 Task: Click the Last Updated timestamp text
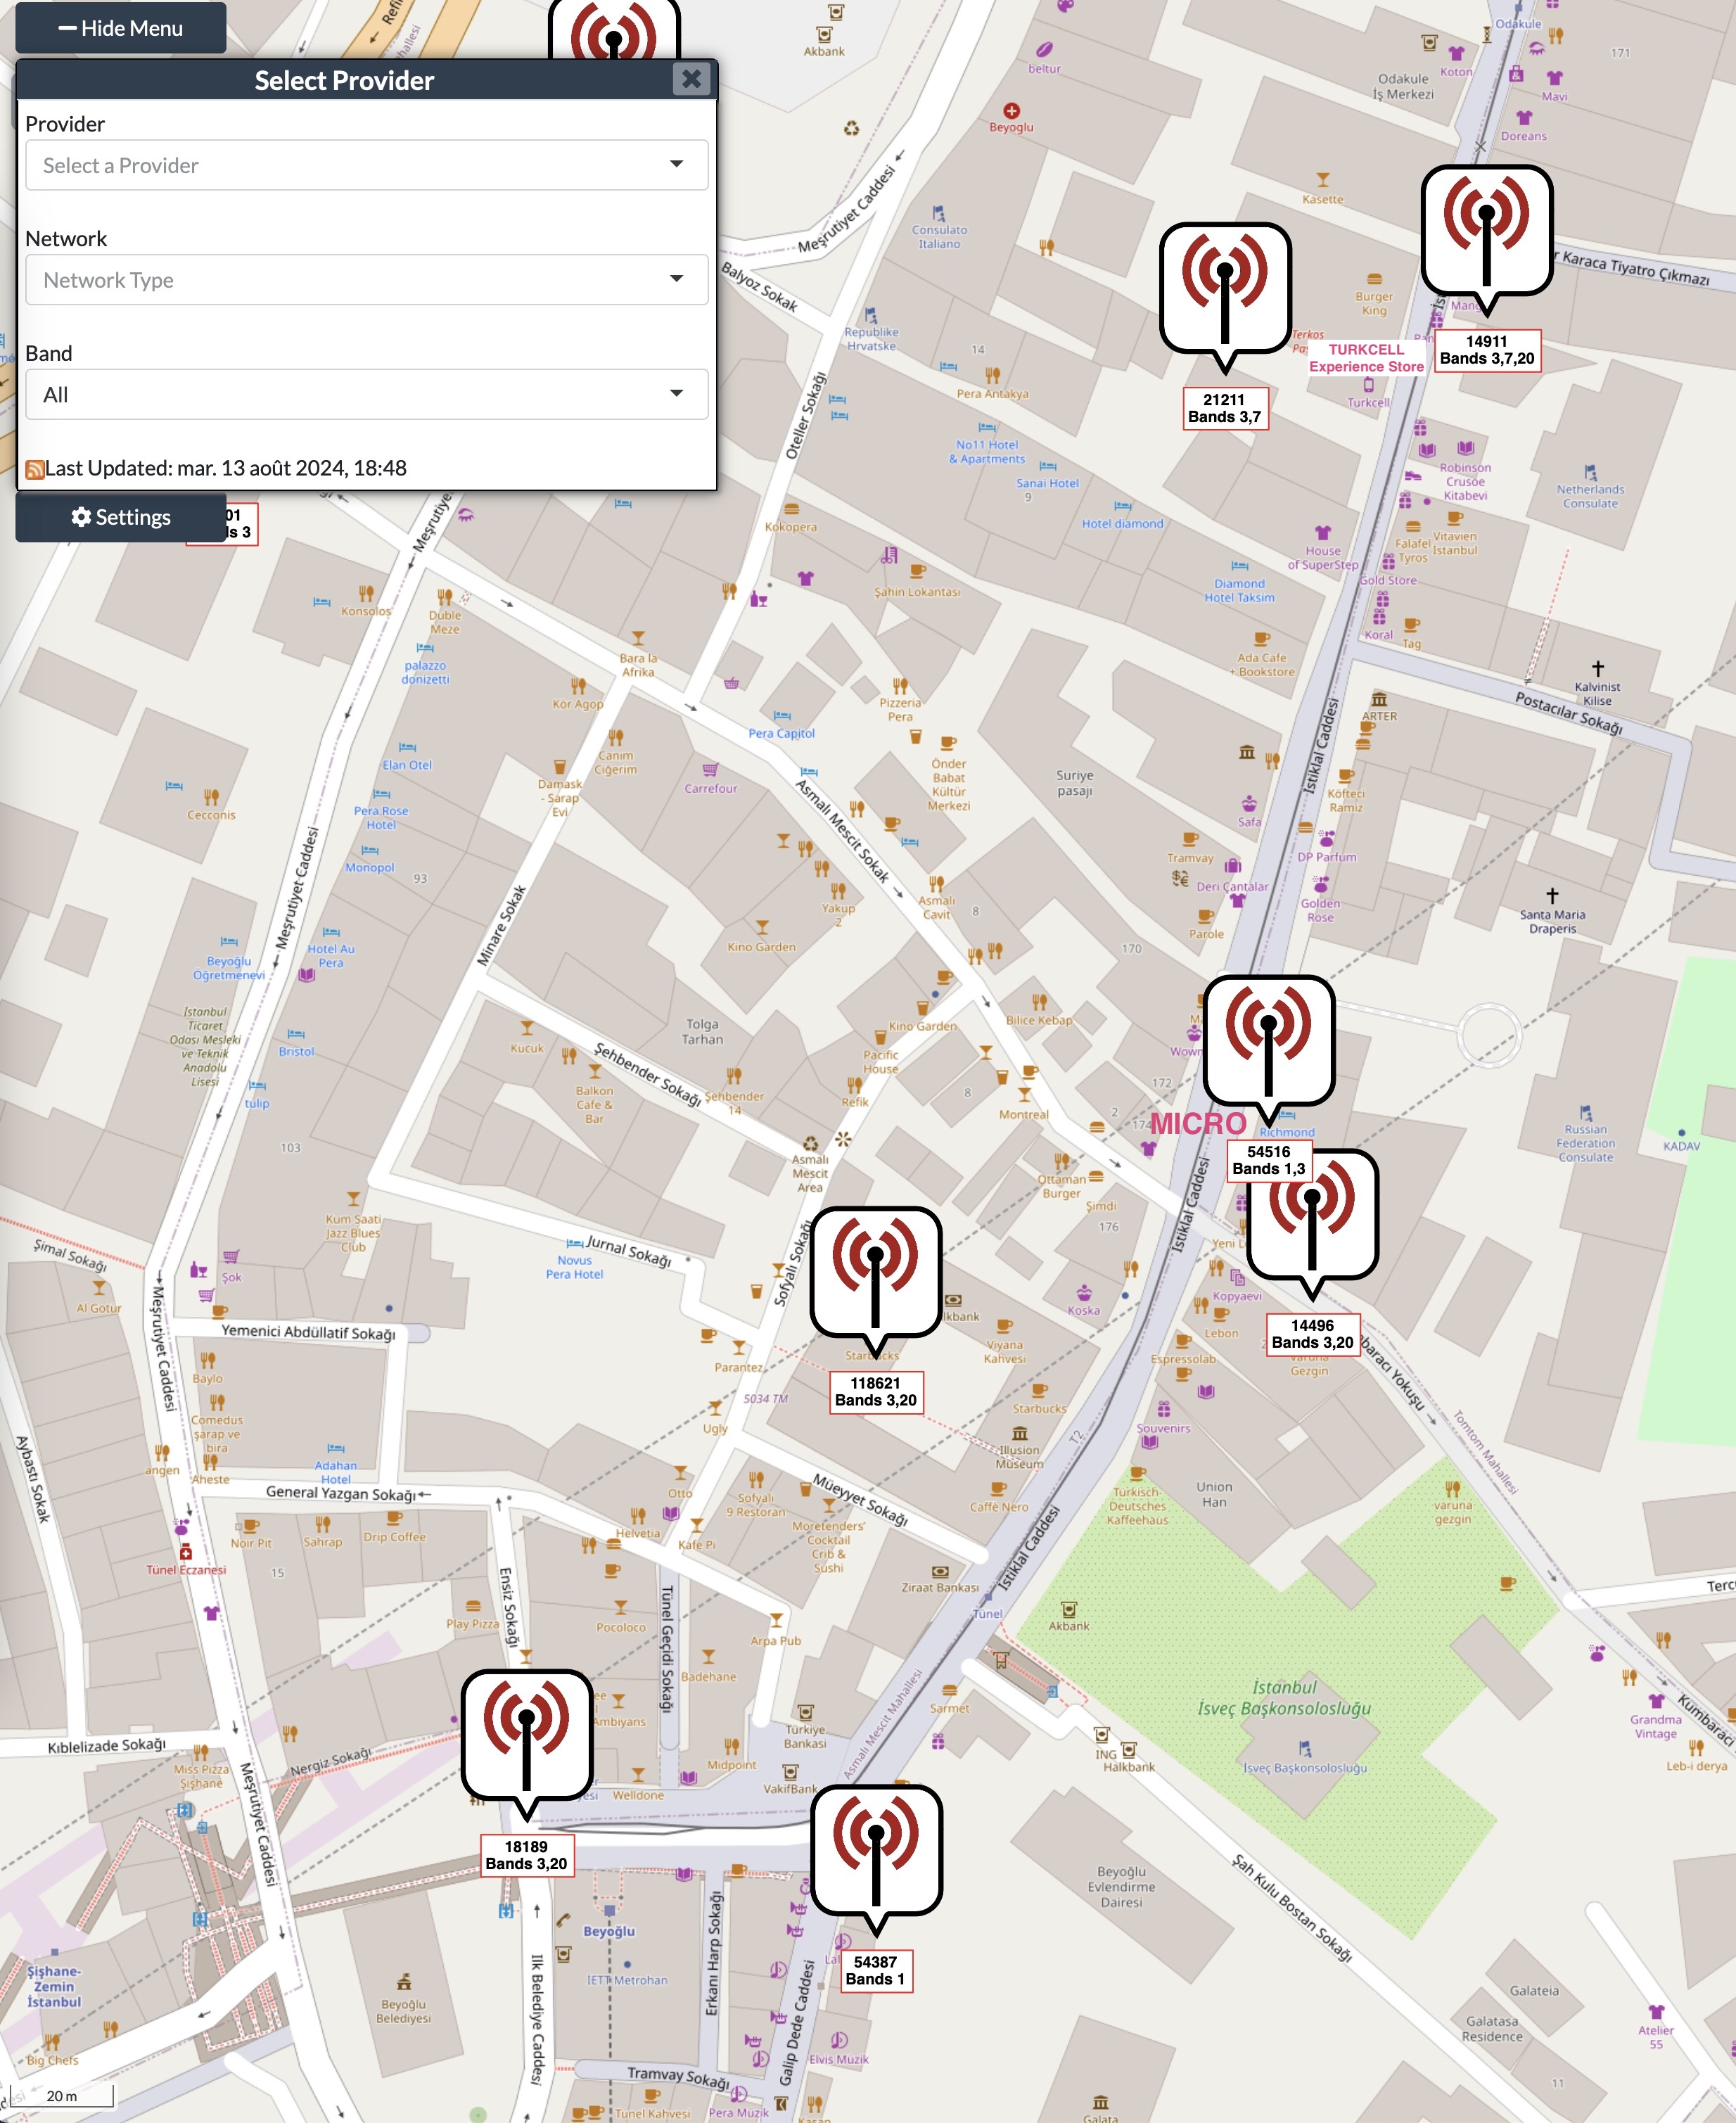click(226, 468)
